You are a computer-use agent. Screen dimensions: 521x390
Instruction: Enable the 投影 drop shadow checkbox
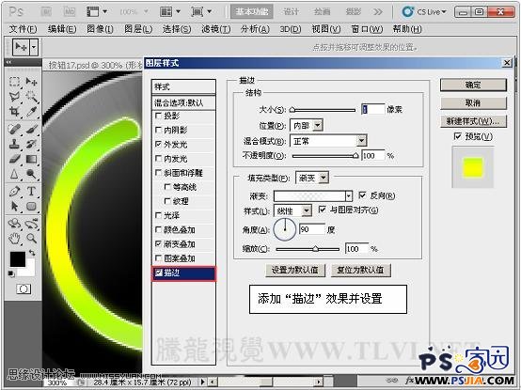point(159,116)
